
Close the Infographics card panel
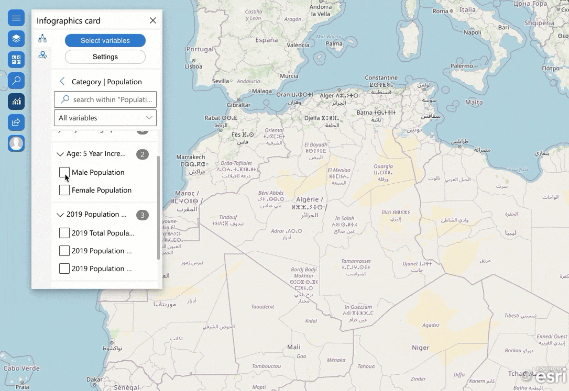point(153,20)
